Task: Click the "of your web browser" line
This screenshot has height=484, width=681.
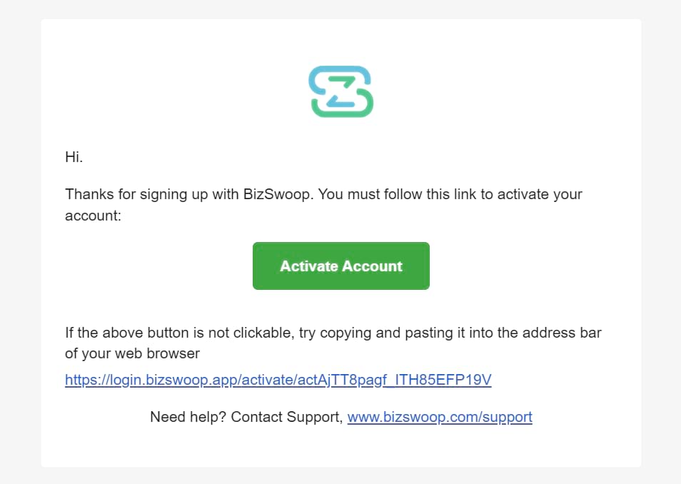Action: click(x=133, y=353)
